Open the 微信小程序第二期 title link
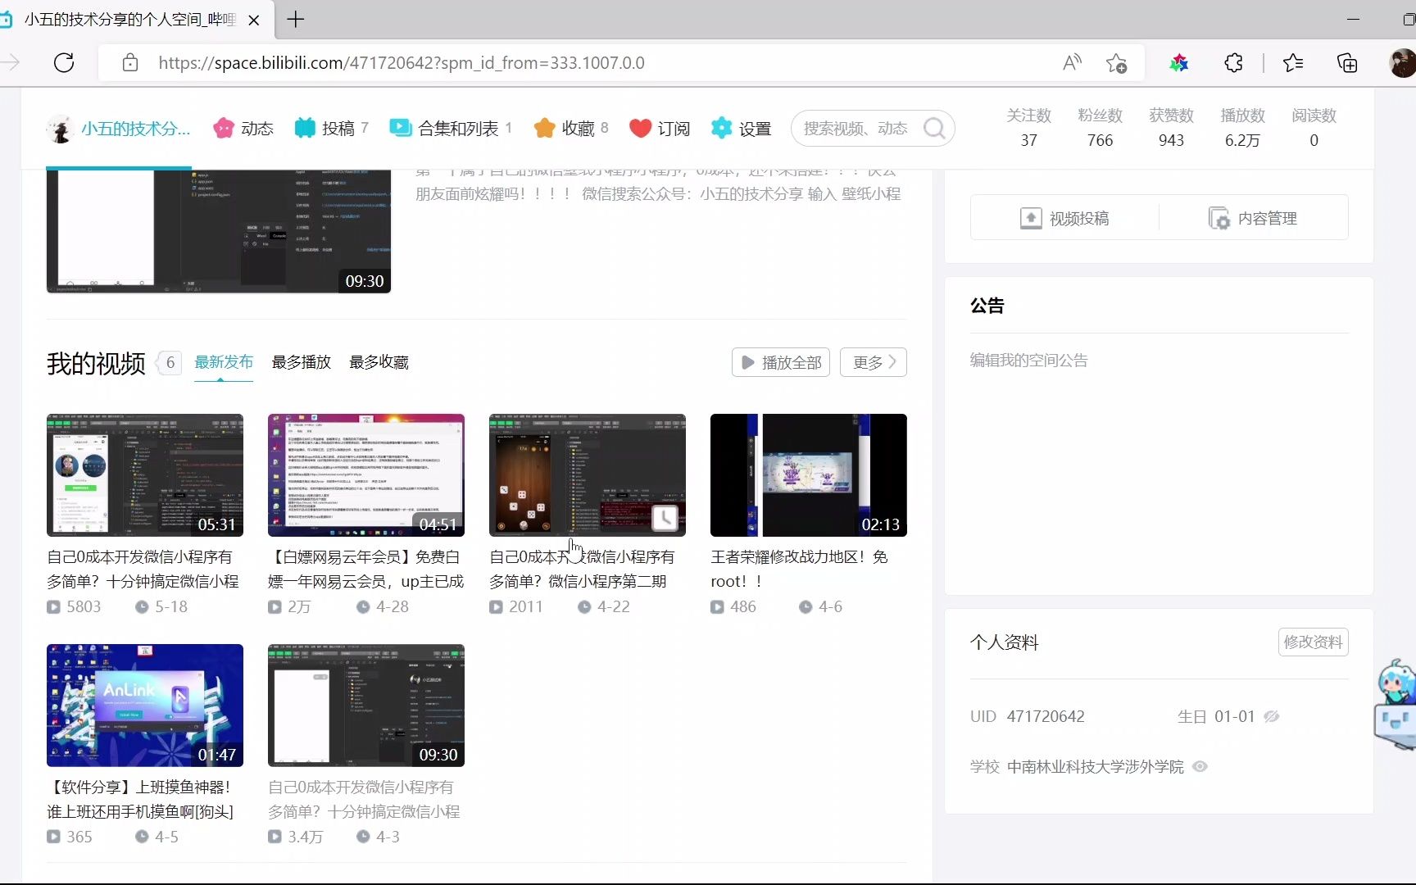1416x885 pixels. click(583, 569)
